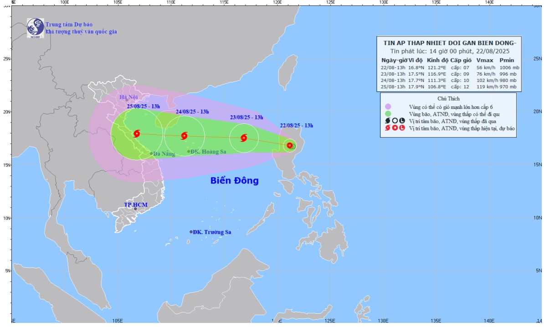Click the '22/08/25 - 13h' map label

click(x=297, y=126)
